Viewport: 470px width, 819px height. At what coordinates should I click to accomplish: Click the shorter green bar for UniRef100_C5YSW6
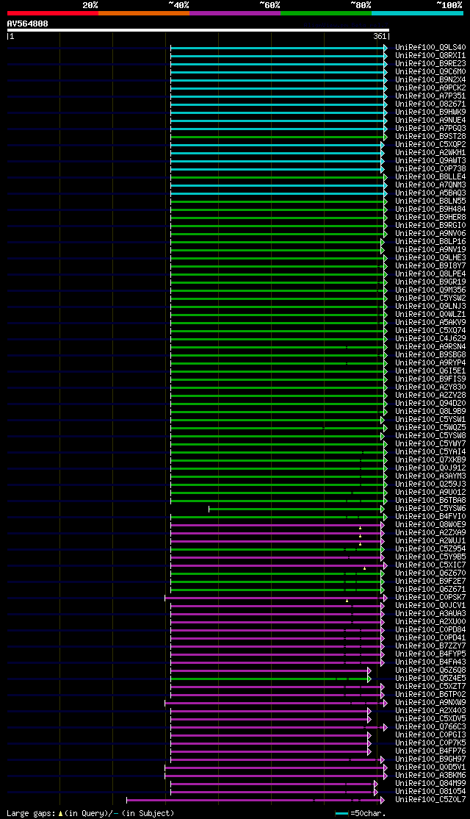296,509
